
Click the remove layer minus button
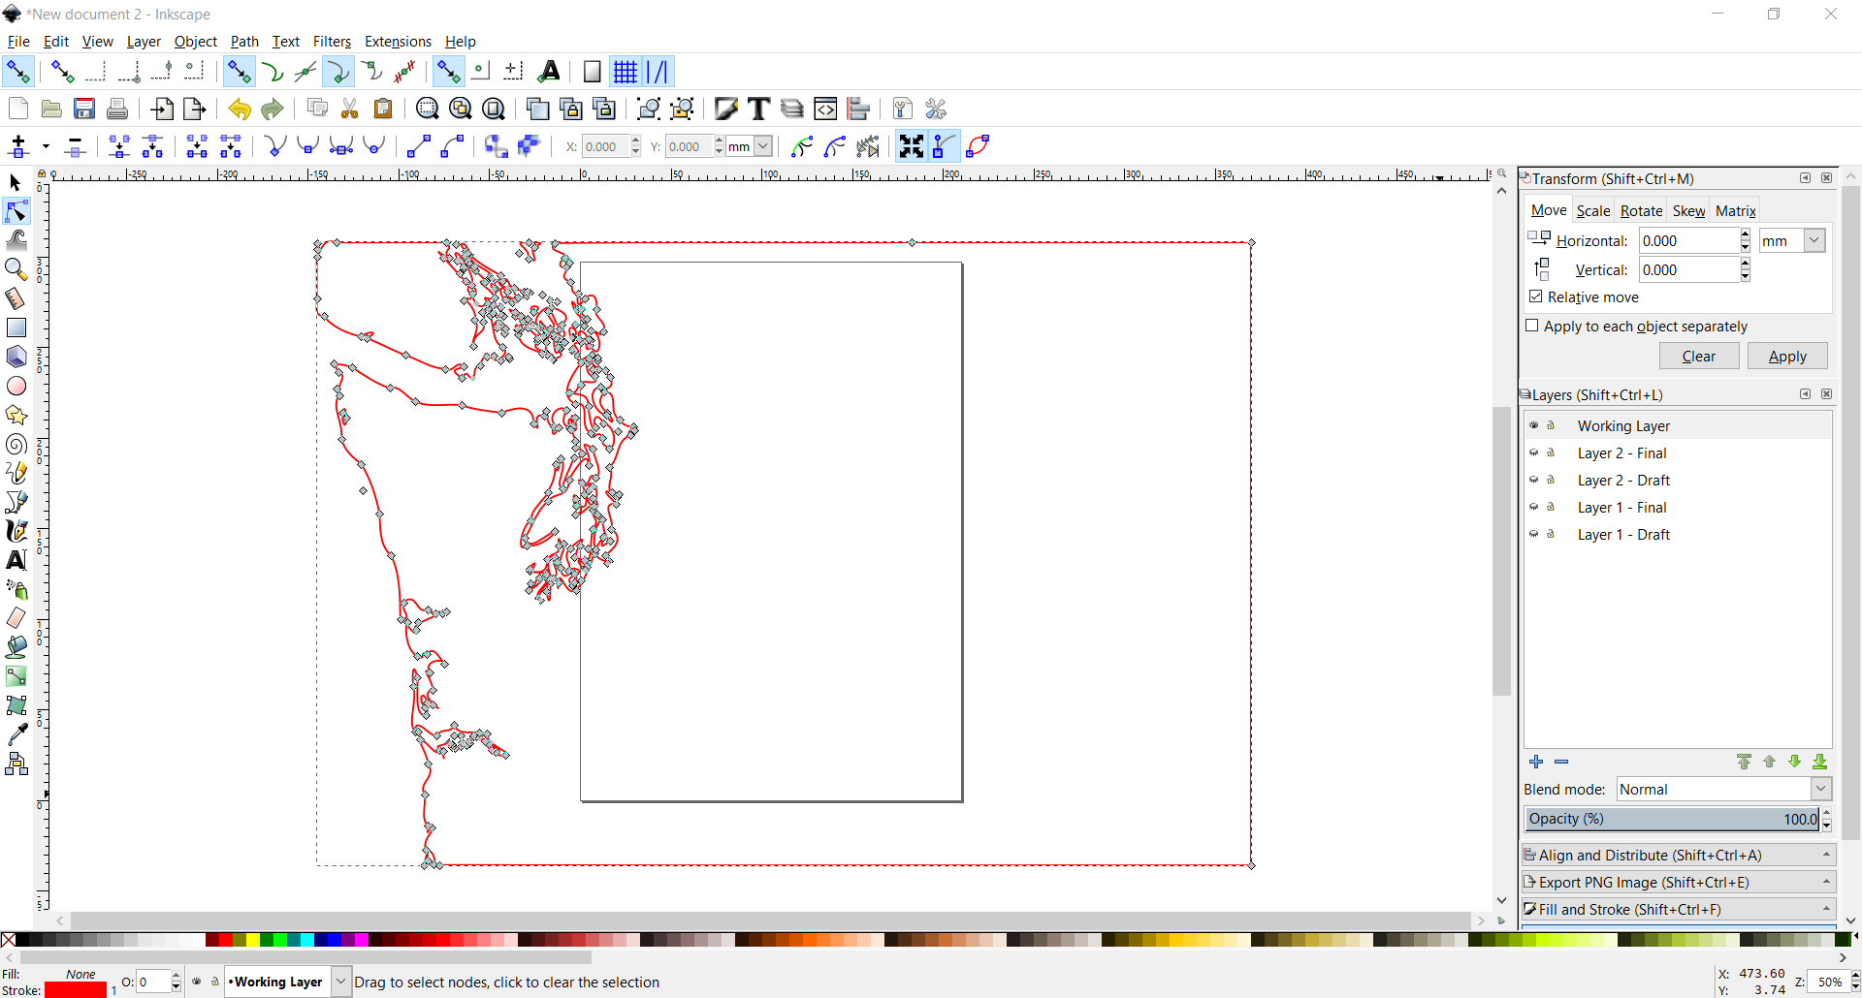pos(1561,762)
